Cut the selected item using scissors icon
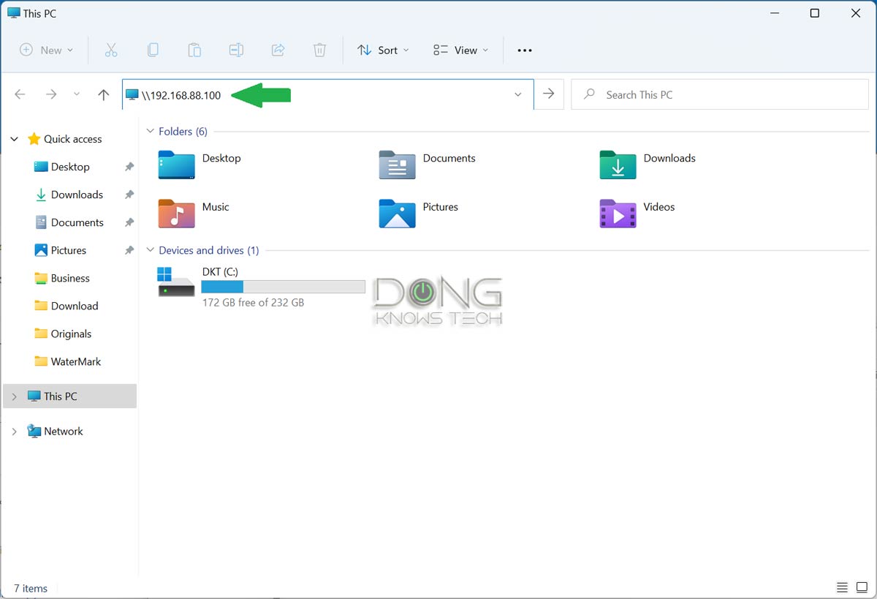Image resolution: width=877 pixels, height=599 pixels. point(111,50)
